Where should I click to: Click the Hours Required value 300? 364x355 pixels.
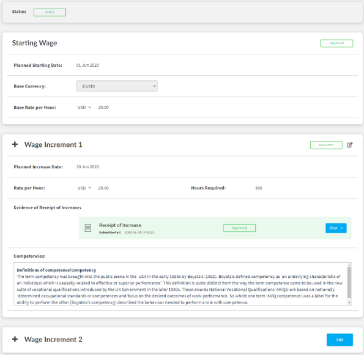(259, 188)
